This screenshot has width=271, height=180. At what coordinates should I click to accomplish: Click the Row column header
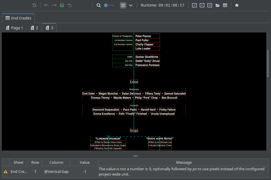pos(35,163)
